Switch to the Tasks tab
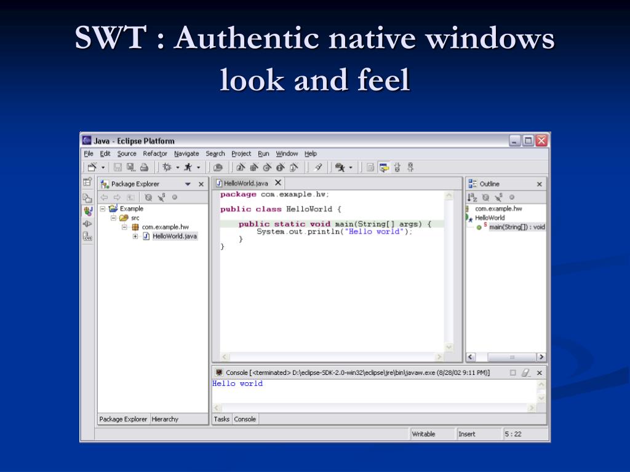 (x=221, y=419)
